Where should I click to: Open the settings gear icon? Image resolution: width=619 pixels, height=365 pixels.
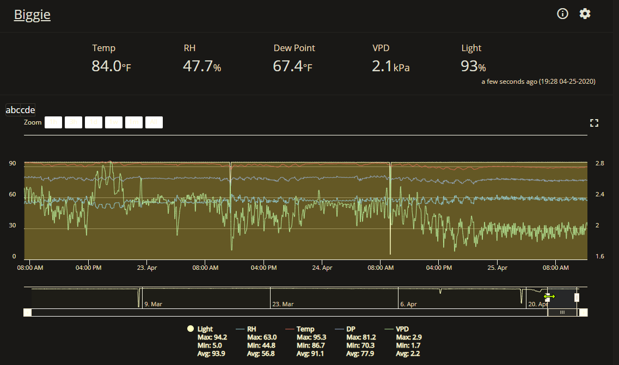coord(585,14)
